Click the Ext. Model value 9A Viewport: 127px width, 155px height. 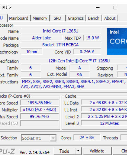(x=80, y=75)
